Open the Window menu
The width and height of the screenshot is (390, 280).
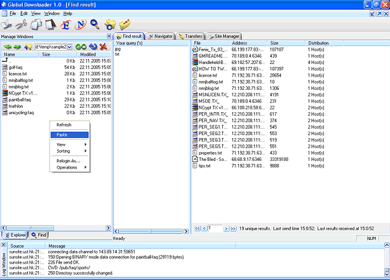tap(51, 13)
